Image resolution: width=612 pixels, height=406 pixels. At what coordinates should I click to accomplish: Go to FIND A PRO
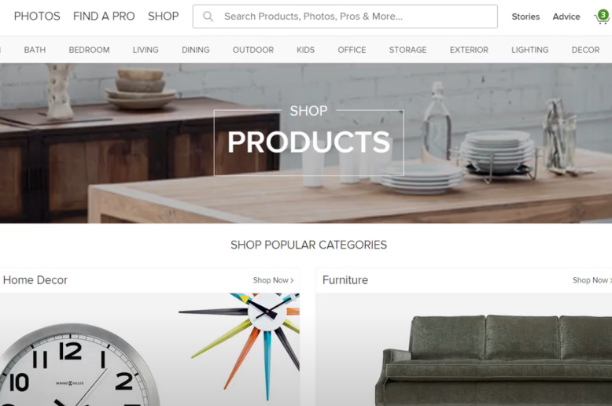point(104,16)
